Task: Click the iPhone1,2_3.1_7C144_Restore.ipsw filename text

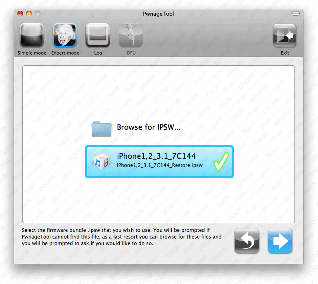Action: 159,165
